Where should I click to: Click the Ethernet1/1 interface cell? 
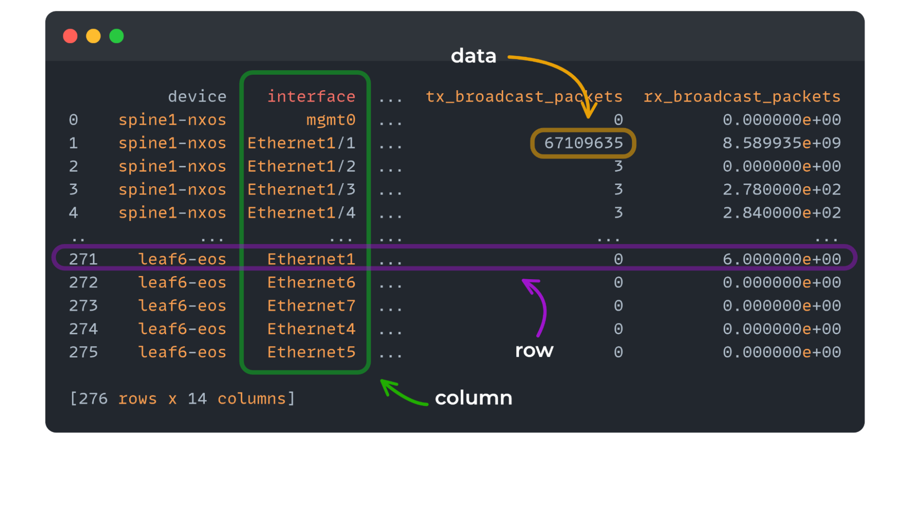[x=302, y=143]
